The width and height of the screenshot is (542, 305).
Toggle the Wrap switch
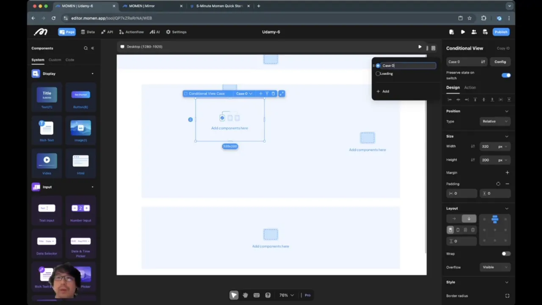[506, 254]
